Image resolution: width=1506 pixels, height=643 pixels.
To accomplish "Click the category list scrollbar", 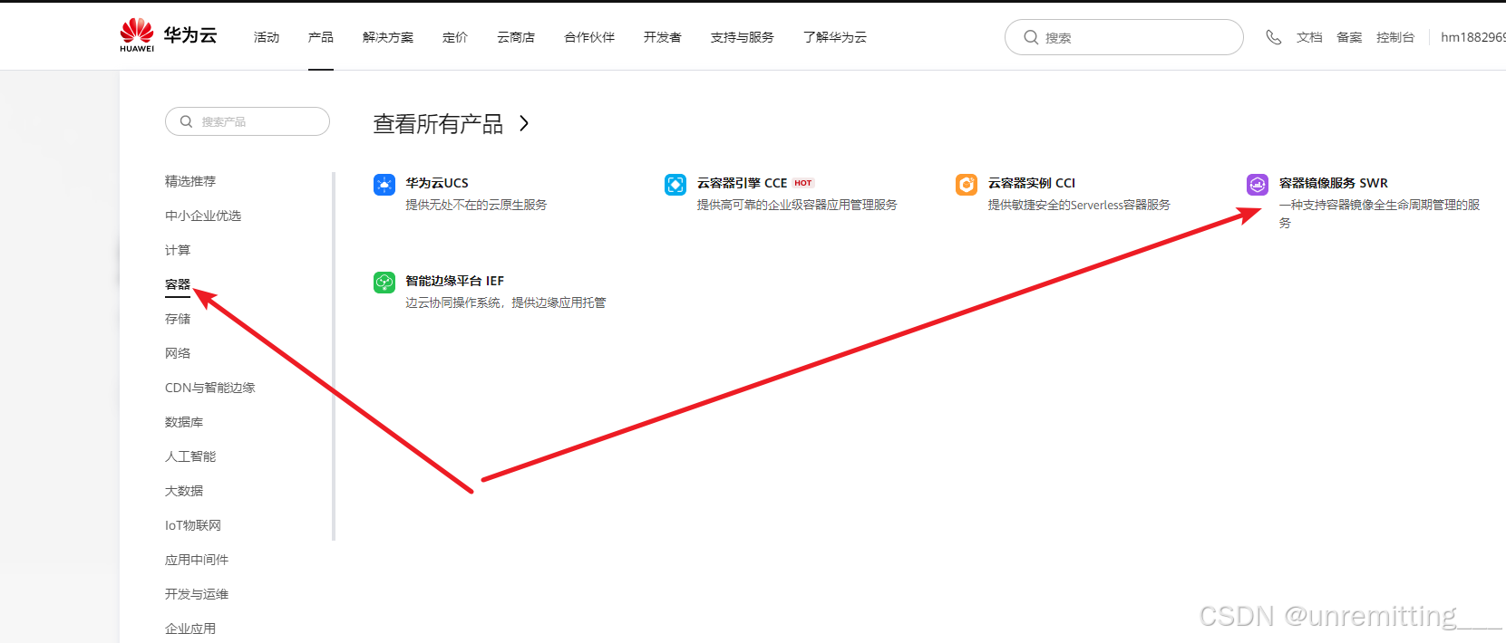I will tap(334, 356).
